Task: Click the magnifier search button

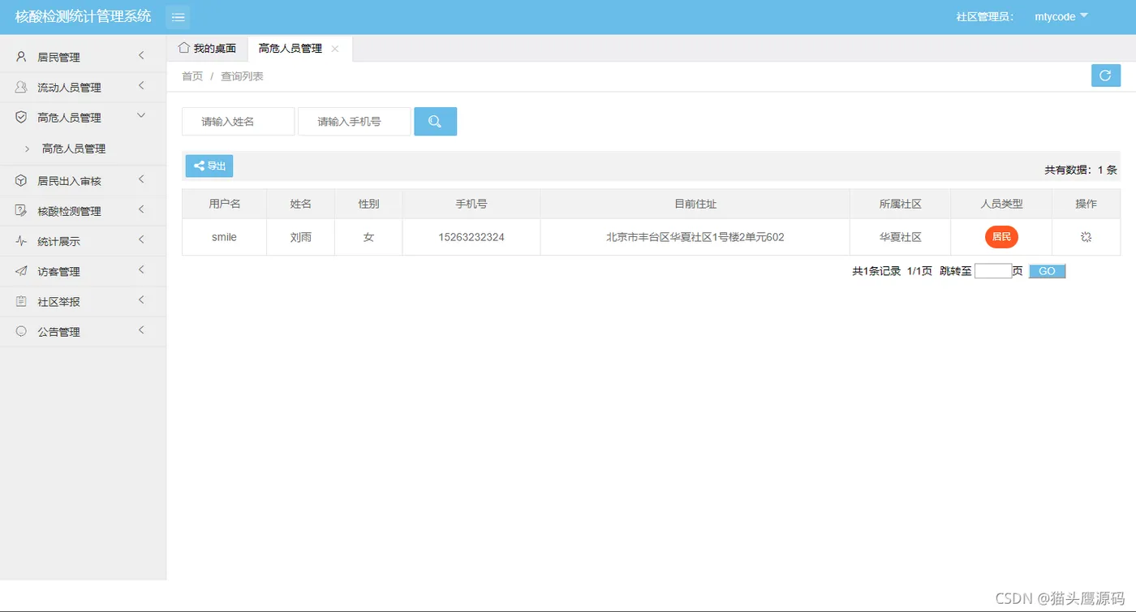Action: coord(435,122)
